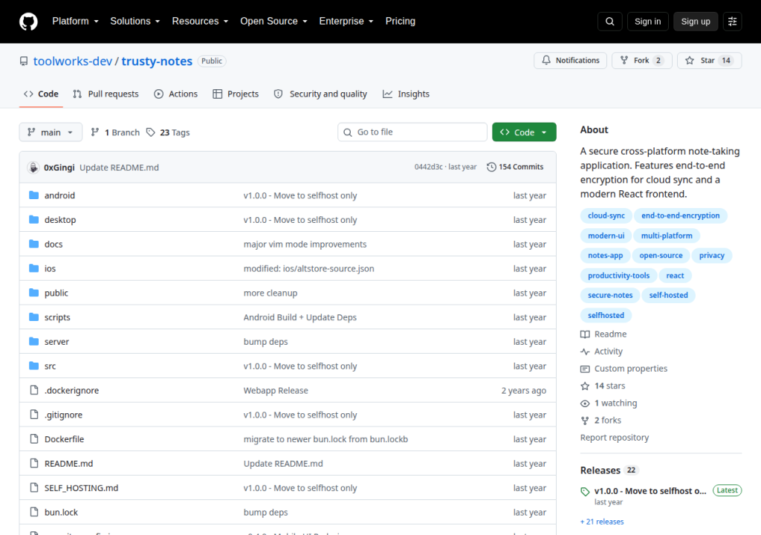Open the 154 Commits history link
This screenshot has height=535, width=761.
tap(515, 167)
